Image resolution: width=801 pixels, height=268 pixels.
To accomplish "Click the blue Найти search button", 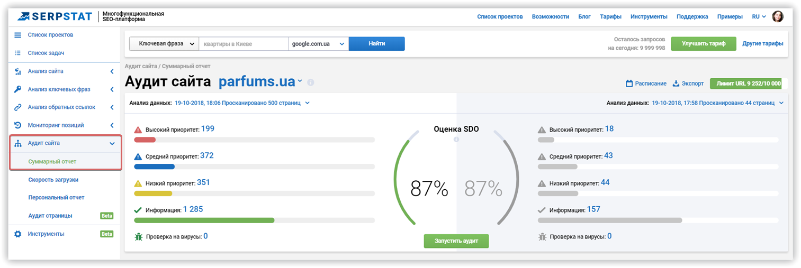I will tap(377, 44).
